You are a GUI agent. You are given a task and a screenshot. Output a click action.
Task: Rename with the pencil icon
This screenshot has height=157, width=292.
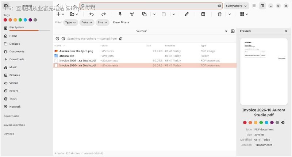tap(187, 14)
